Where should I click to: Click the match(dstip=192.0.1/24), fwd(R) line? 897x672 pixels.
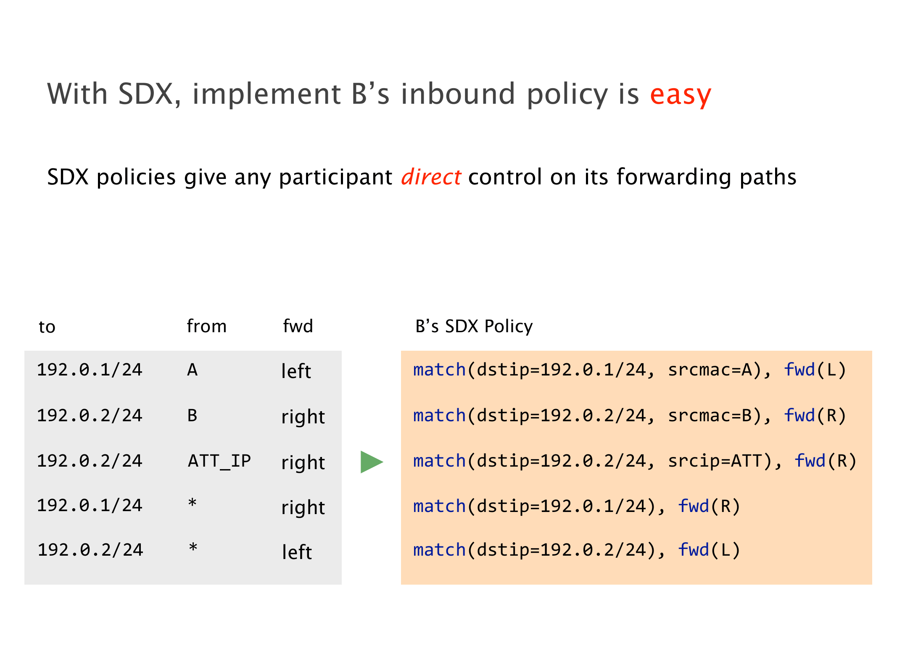[576, 506]
